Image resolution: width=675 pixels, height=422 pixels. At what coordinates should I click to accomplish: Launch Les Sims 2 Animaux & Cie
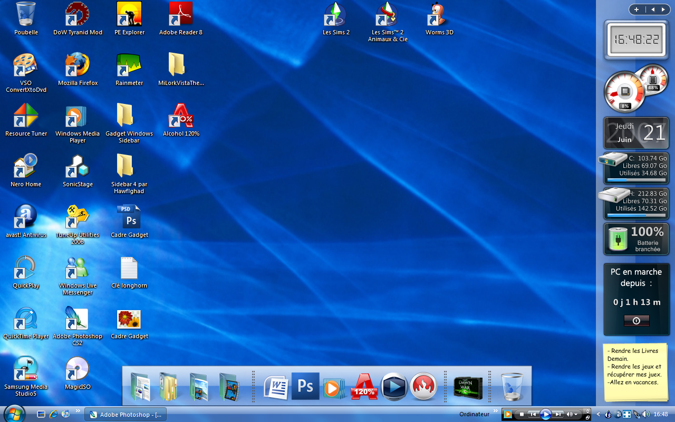[388, 22]
